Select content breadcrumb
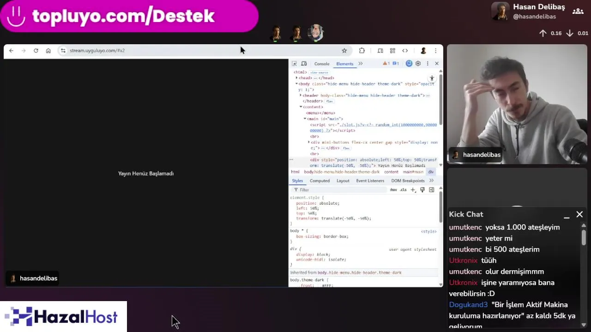The height and width of the screenshot is (332, 591). tap(391, 172)
